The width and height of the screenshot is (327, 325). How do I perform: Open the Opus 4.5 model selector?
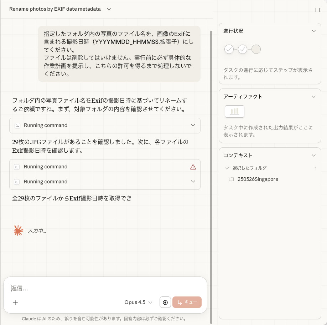point(138,302)
